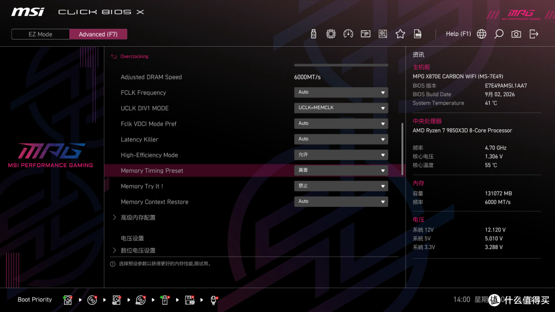Open the Fclk VDCI Mode Pref dropdown
The image size is (555, 312).
(341, 123)
